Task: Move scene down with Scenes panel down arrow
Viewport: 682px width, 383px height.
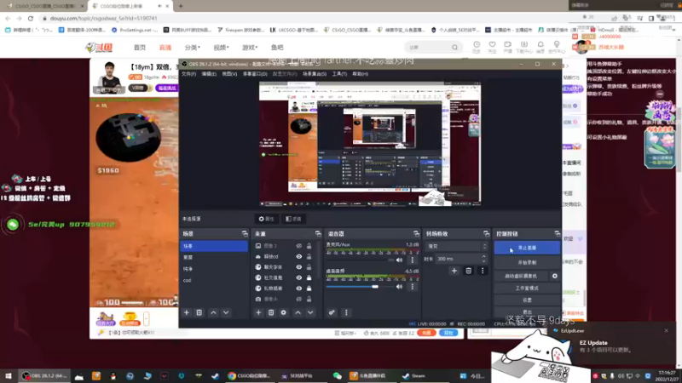Action: (226, 312)
